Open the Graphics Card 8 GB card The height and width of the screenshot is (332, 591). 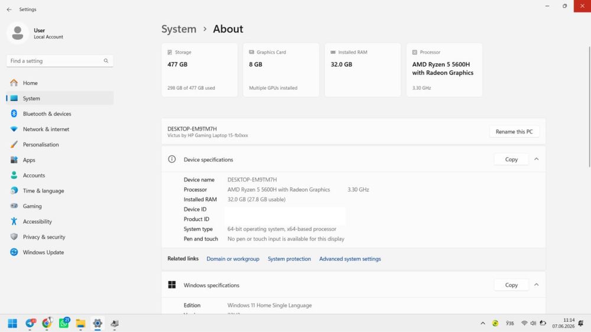[x=281, y=70]
